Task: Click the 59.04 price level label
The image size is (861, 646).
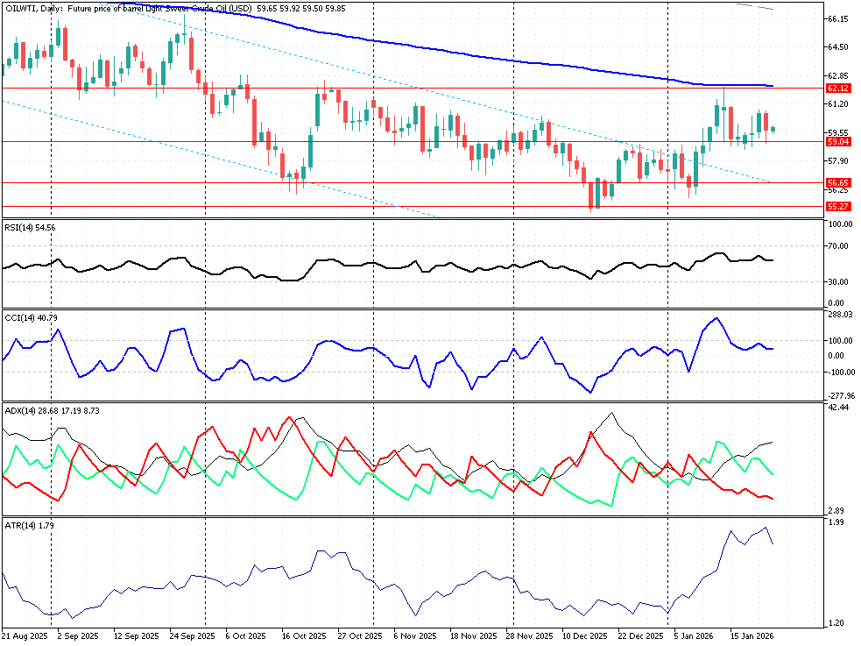Action: pos(838,141)
